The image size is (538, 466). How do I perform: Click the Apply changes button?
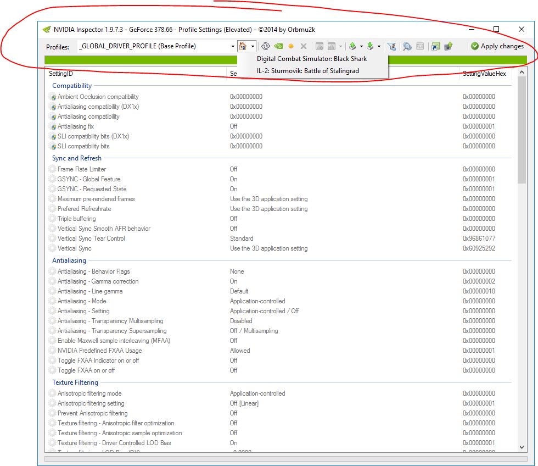pyautogui.click(x=497, y=46)
